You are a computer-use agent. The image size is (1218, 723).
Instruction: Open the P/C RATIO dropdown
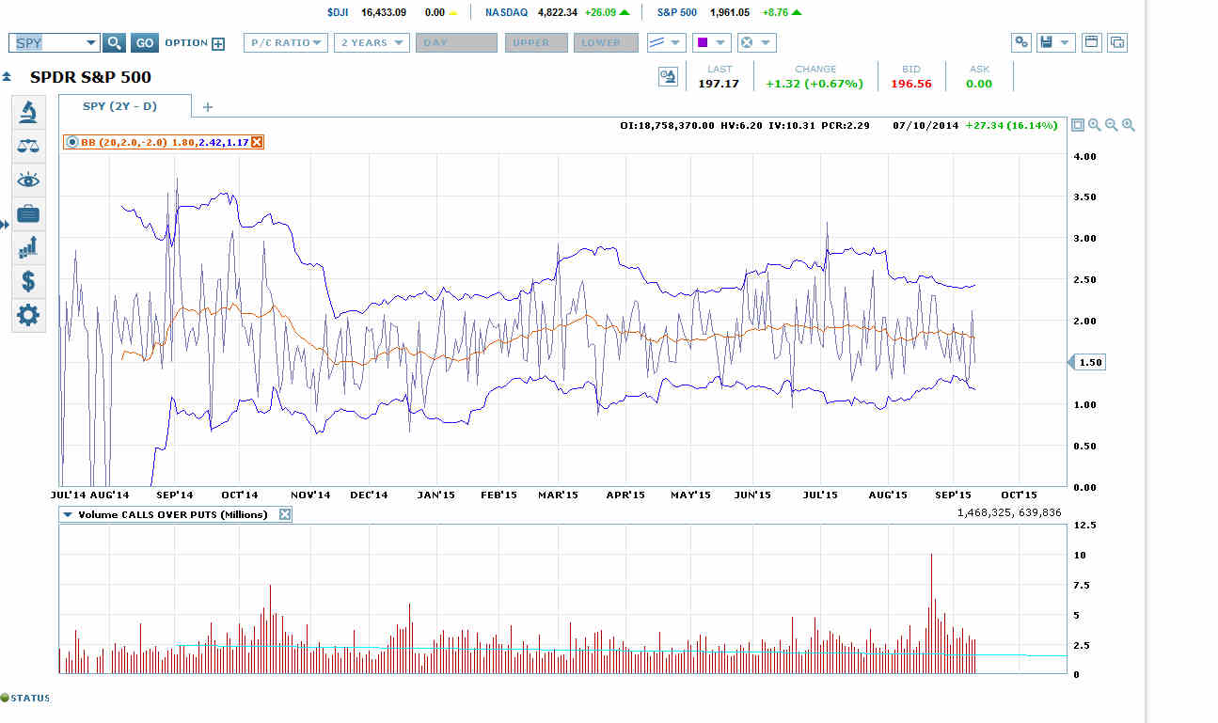pyautogui.click(x=286, y=42)
